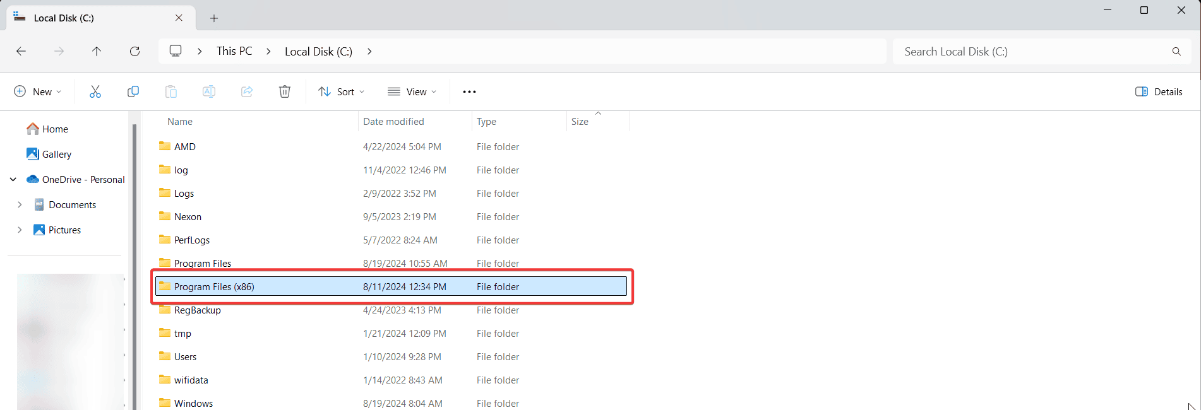Navigate back with the left arrow
This screenshot has width=1201, height=410.
coord(21,52)
